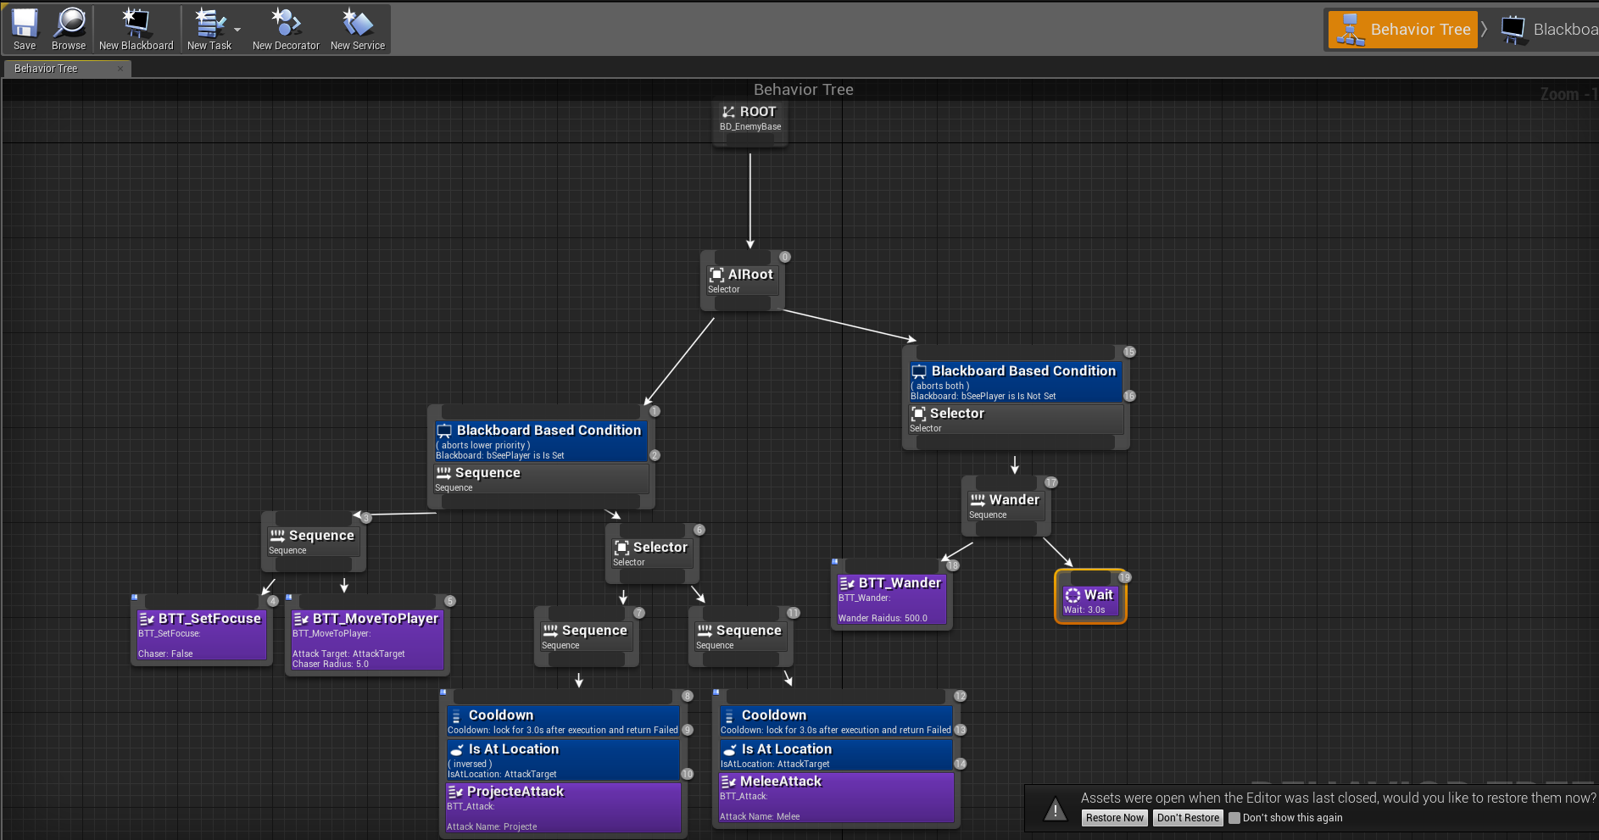This screenshot has height=840, width=1599.
Task: Click Sequence node numbered 11
Action: tap(740, 637)
